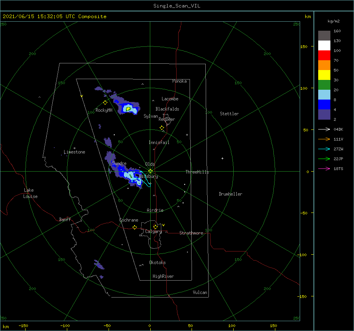Click the cyan 27ZW arrow icon
354x331 pixels.
[324, 149]
